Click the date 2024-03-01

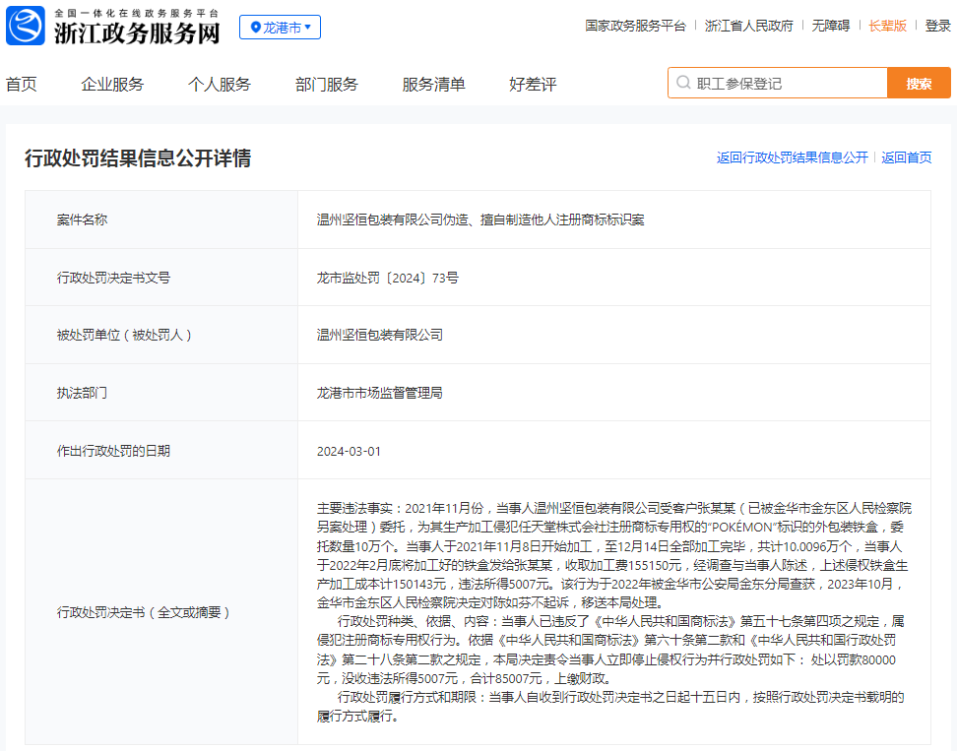349,452
